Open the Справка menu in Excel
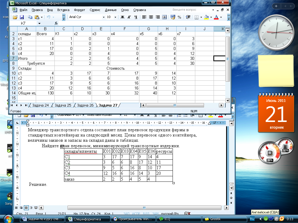The width and height of the screenshot is (298, 223). pos(139,10)
